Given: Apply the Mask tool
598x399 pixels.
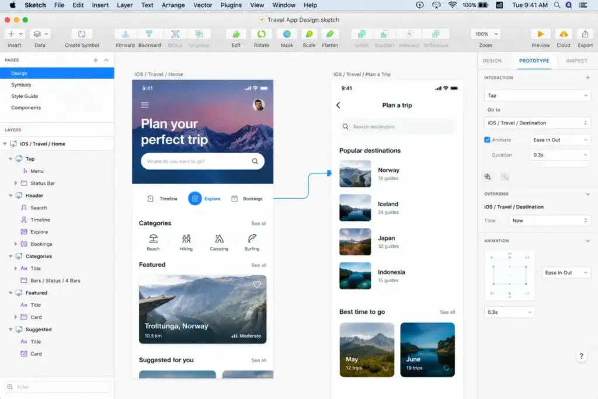Looking at the screenshot, I should point(287,34).
